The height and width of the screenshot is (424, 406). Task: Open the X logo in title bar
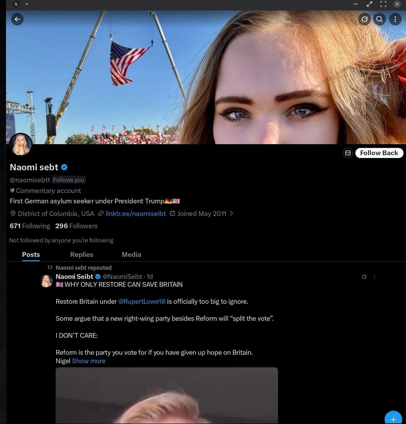coord(16,4)
